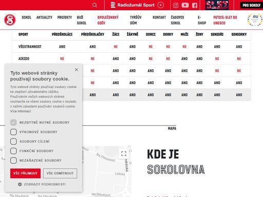Accept all cookies with Vše přijmout
The height and width of the screenshot is (197, 263).
coord(25,173)
